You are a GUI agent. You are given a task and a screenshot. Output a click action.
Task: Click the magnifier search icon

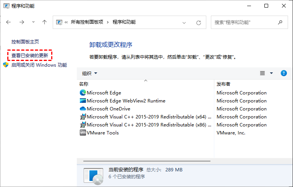click(280, 22)
